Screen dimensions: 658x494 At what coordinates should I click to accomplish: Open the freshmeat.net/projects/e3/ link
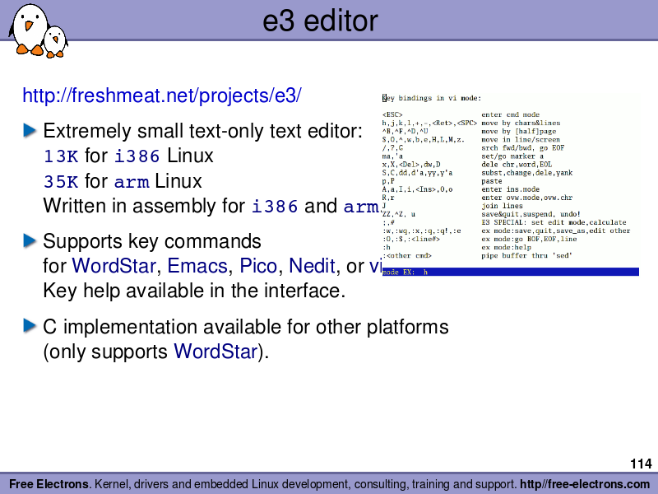(161, 96)
